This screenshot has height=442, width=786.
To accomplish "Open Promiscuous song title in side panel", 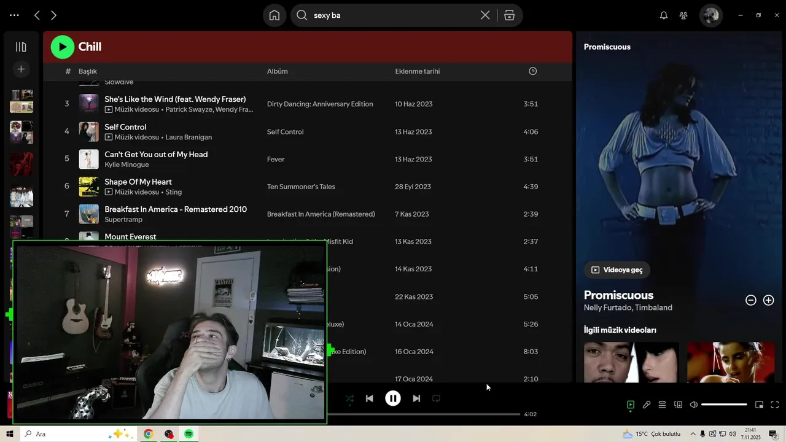I will [x=618, y=295].
